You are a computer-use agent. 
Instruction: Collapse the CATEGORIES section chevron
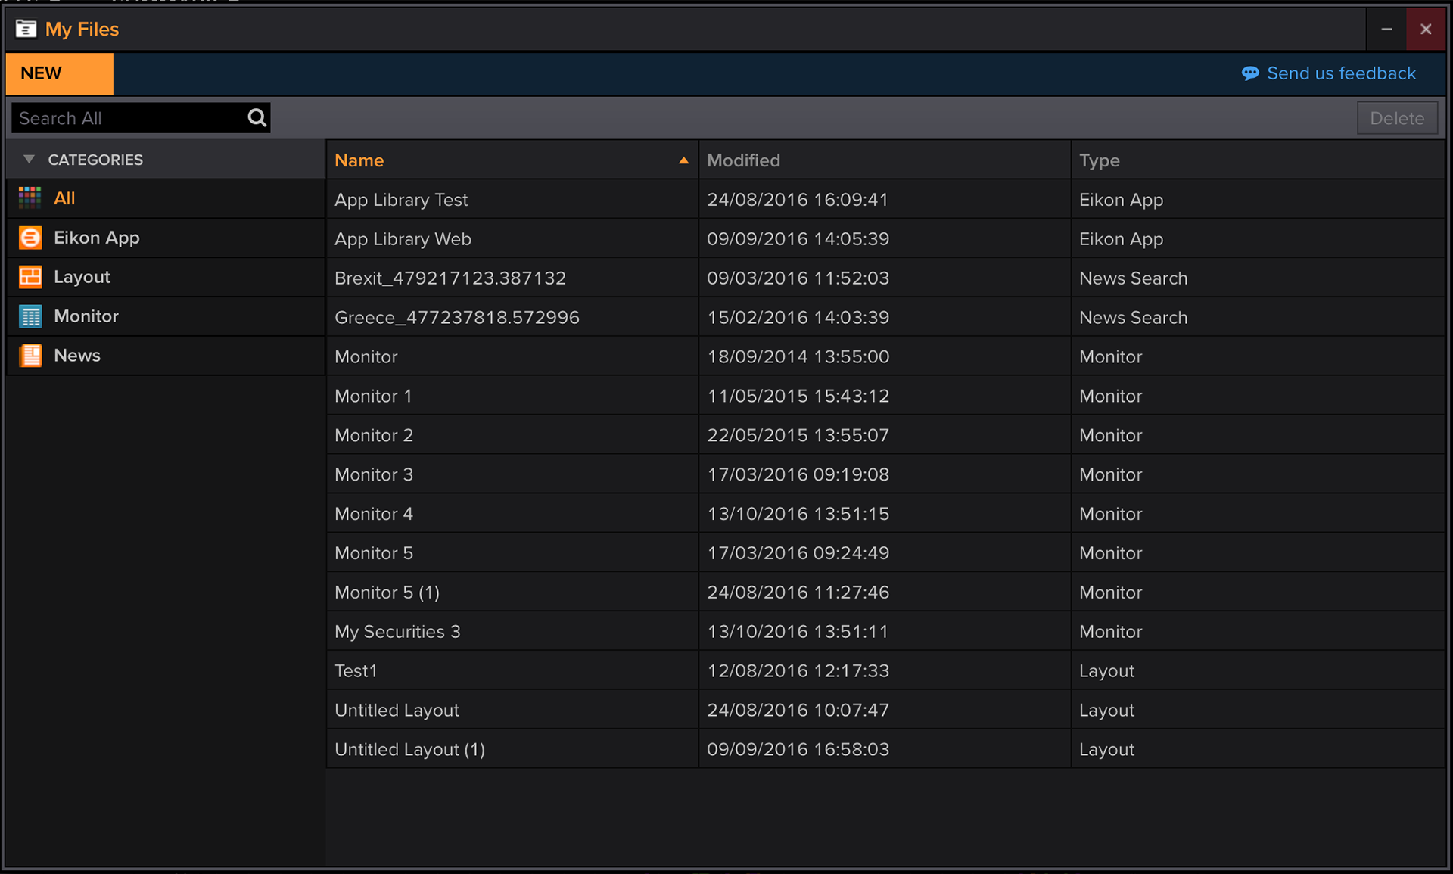point(28,159)
